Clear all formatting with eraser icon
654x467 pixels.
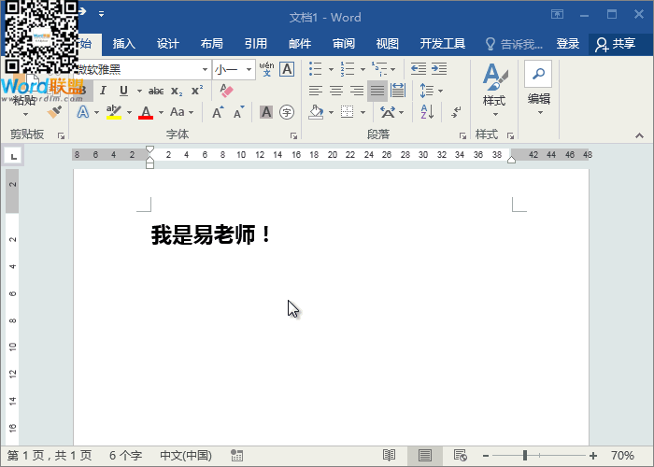(x=226, y=91)
